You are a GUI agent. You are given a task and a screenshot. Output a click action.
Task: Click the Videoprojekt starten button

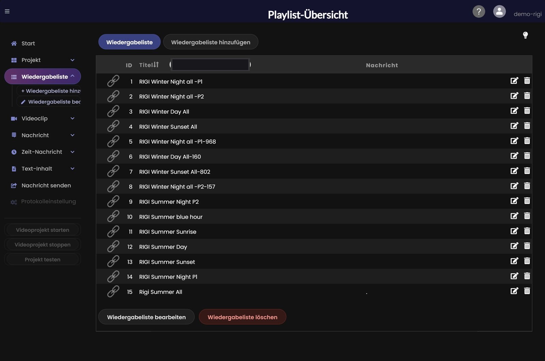[43, 230]
